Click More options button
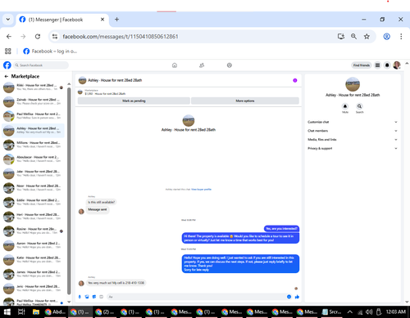This screenshot has height=318, width=410. [x=245, y=101]
